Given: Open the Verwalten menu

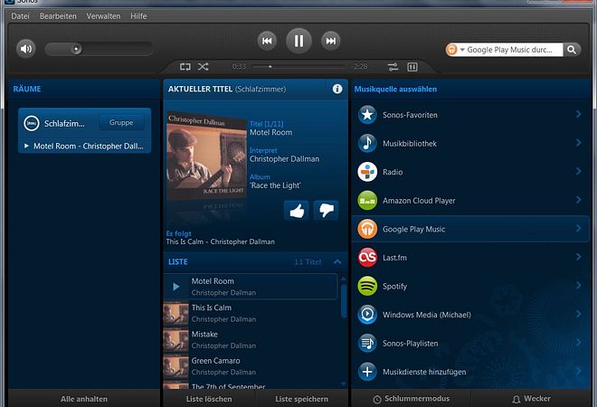Looking at the screenshot, I should point(103,16).
